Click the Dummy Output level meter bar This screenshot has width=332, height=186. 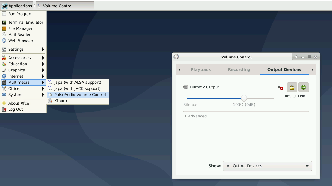[x=246, y=111]
